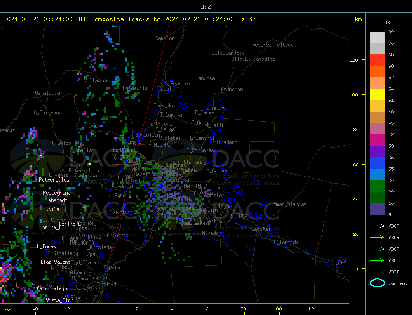Screen dimensions: 412x315
Task: Click the 'Villavicencio' map label
Action: (102, 80)
